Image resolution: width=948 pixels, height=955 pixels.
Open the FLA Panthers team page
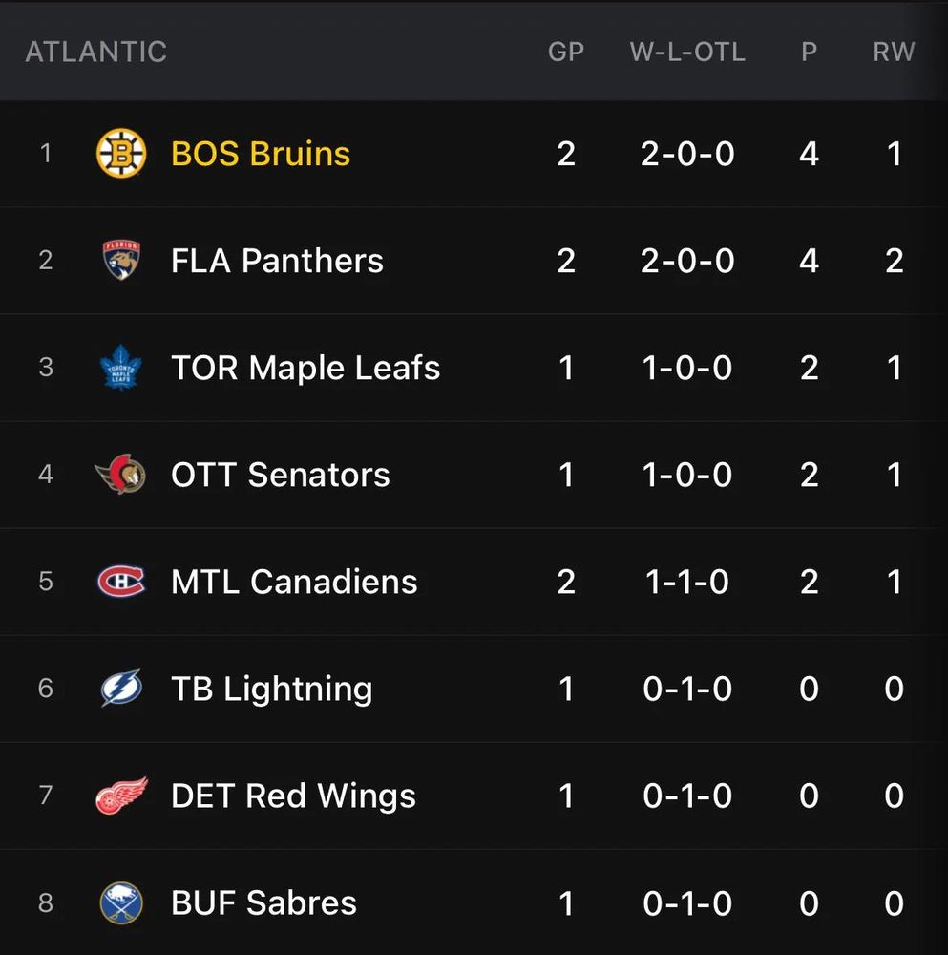pyautogui.click(x=277, y=261)
